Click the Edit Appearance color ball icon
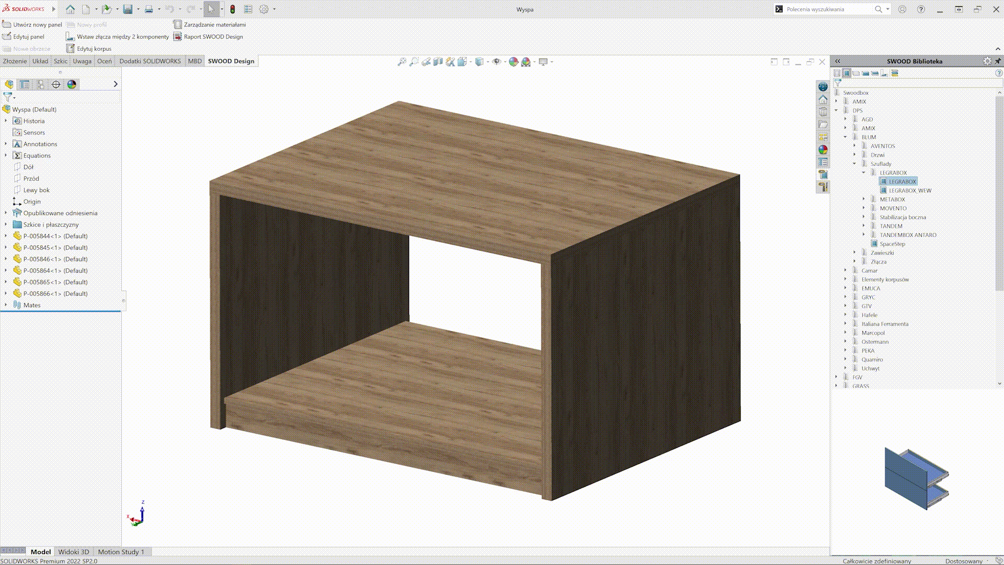Viewport: 1004px width, 565px height. click(514, 62)
